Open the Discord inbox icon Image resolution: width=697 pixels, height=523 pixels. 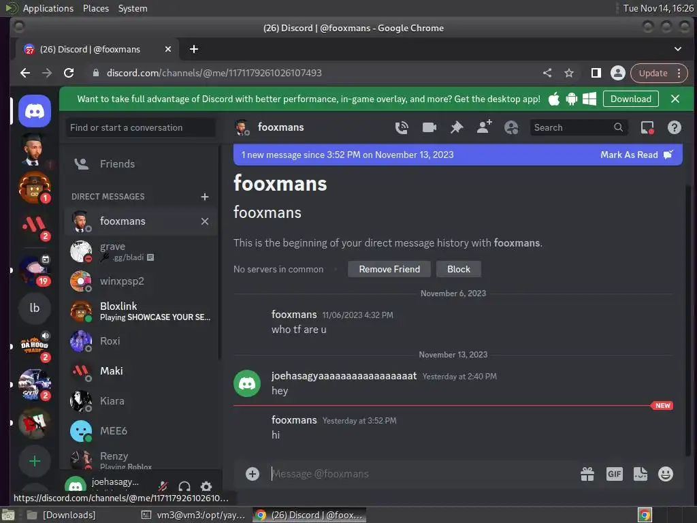tap(647, 127)
